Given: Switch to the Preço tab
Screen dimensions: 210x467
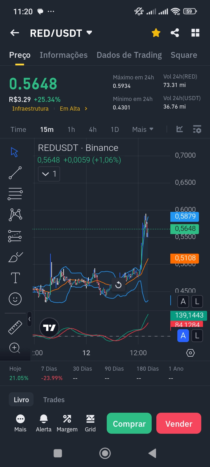Looking at the screenshot, I should 20,55.
